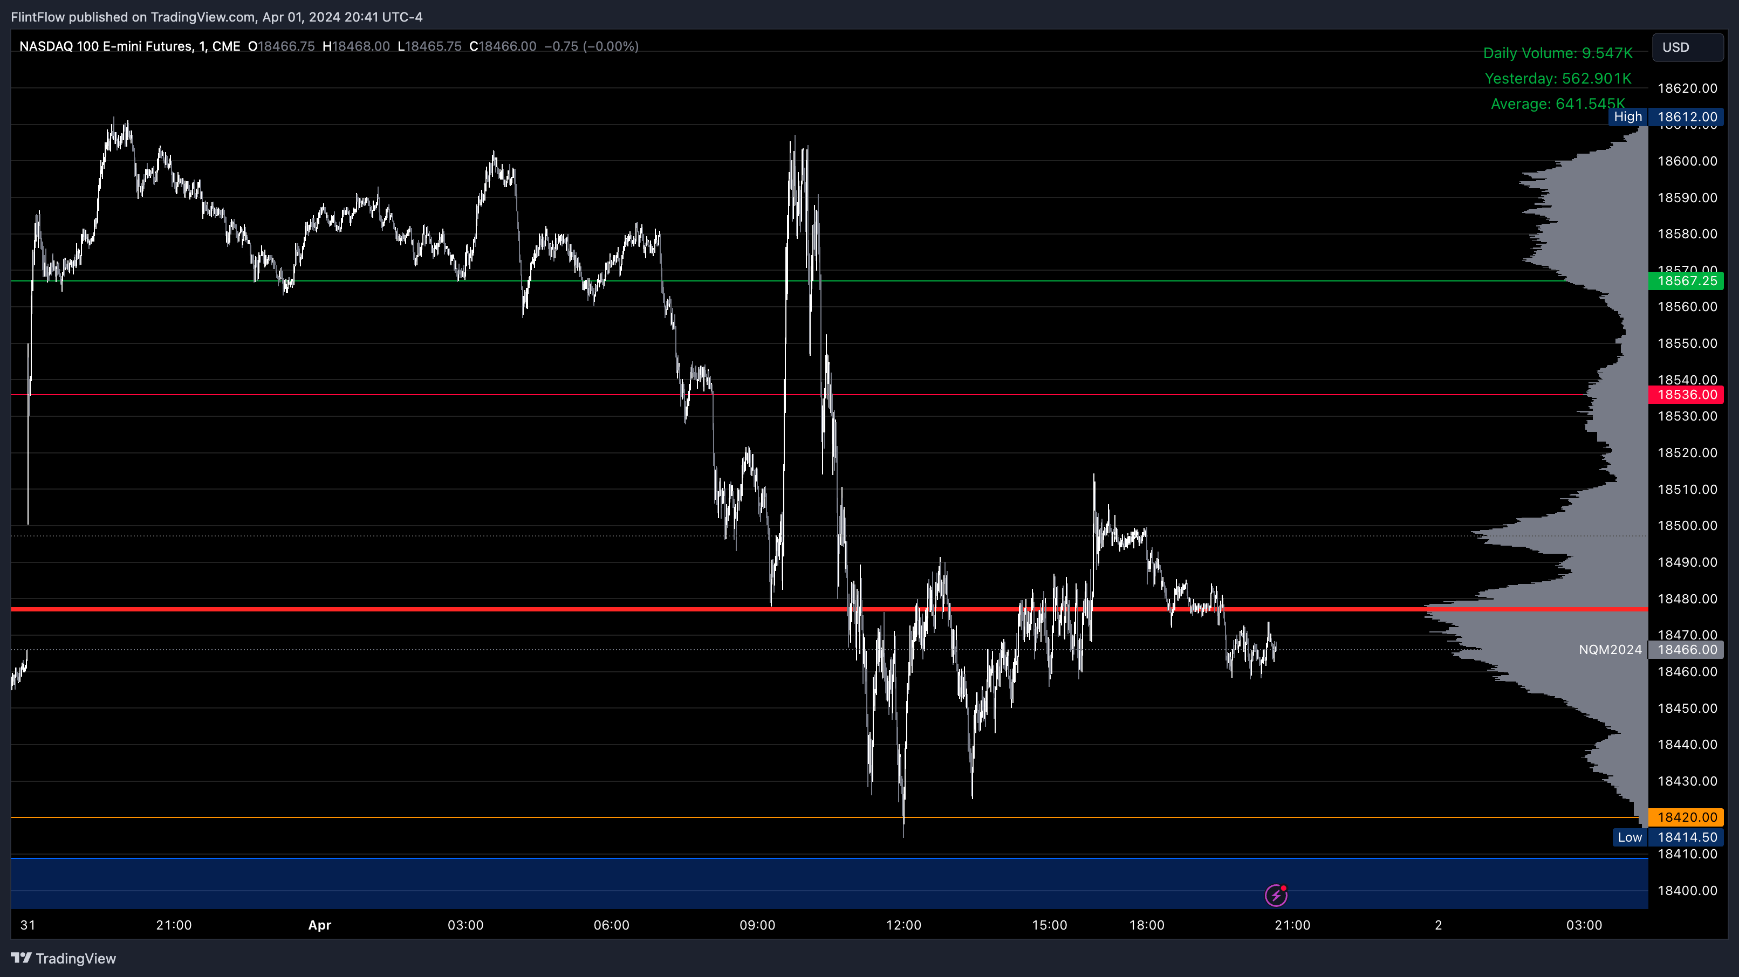Click the 31 date label on time axis
1739x977 pixels.
(x=28, y=925)
